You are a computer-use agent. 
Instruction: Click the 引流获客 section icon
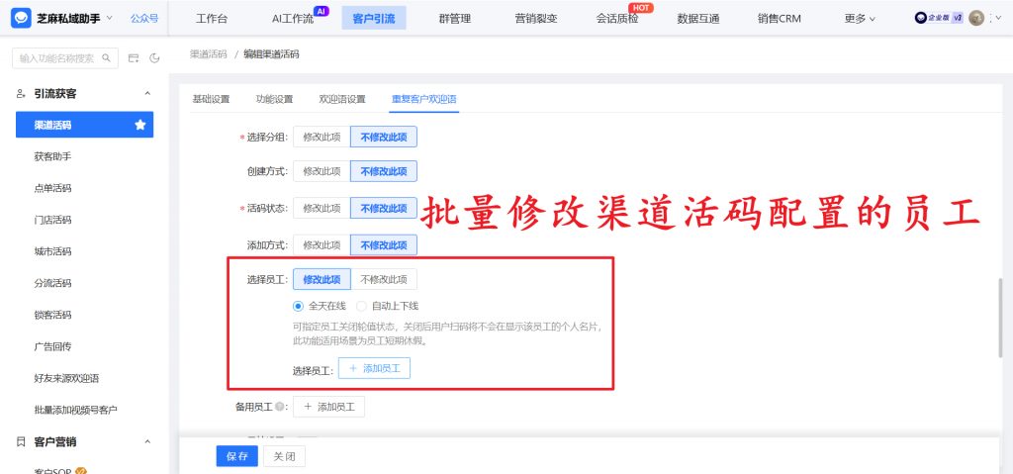pyautogui.click(x=21, y=94)
